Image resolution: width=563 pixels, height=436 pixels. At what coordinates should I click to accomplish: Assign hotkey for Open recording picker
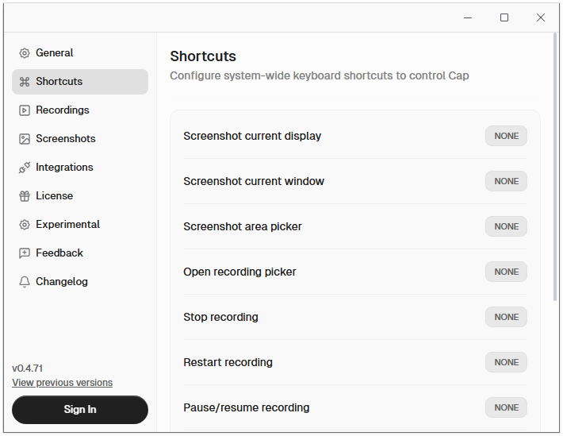[506, 272]
